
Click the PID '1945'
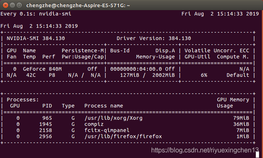(x=45, y=124)
